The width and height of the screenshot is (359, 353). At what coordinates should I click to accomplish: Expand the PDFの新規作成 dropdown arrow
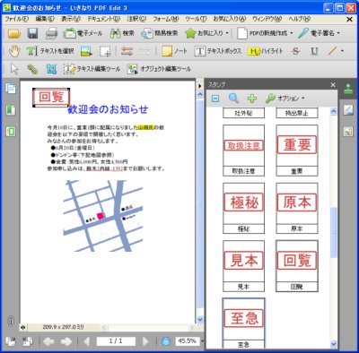pyautogui.click(x=291, y=33)
